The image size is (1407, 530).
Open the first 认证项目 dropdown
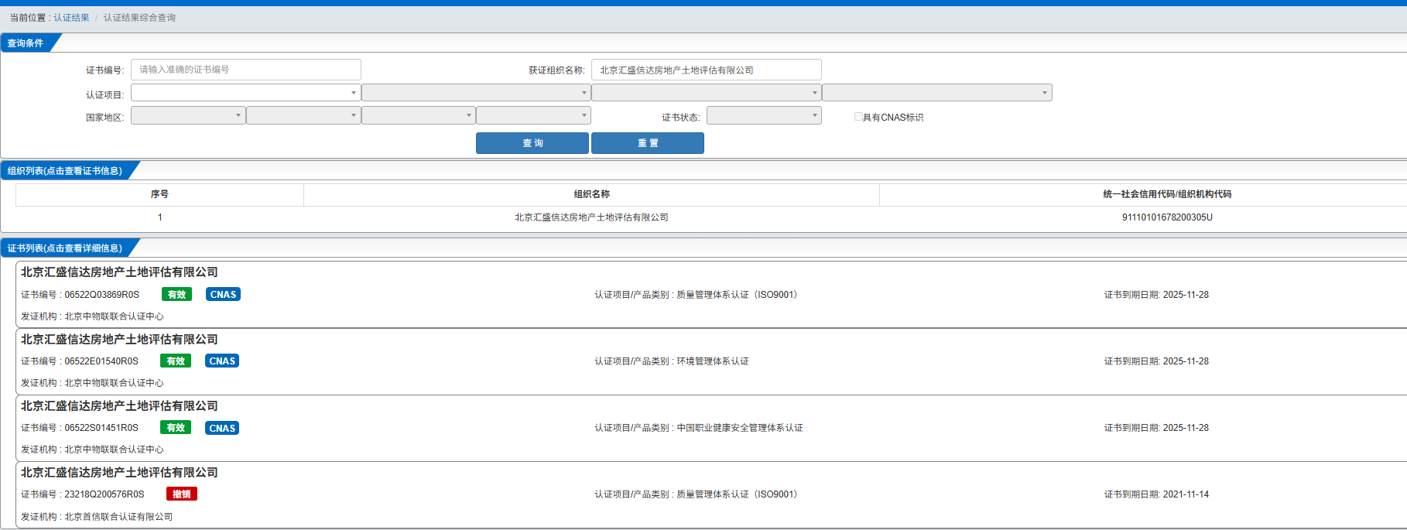click(x=245, y=93)
